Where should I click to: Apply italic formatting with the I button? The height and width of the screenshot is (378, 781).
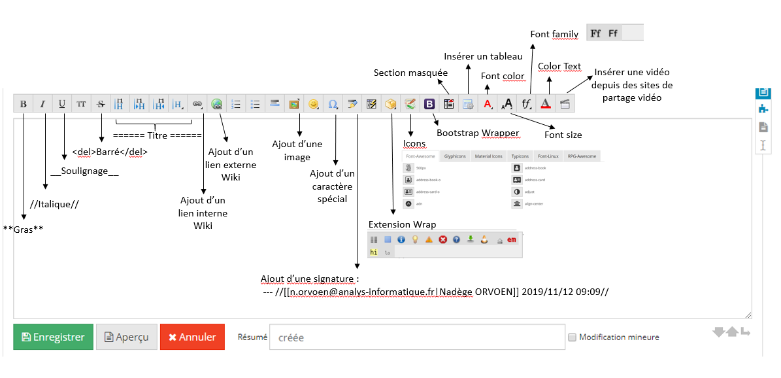42,103
